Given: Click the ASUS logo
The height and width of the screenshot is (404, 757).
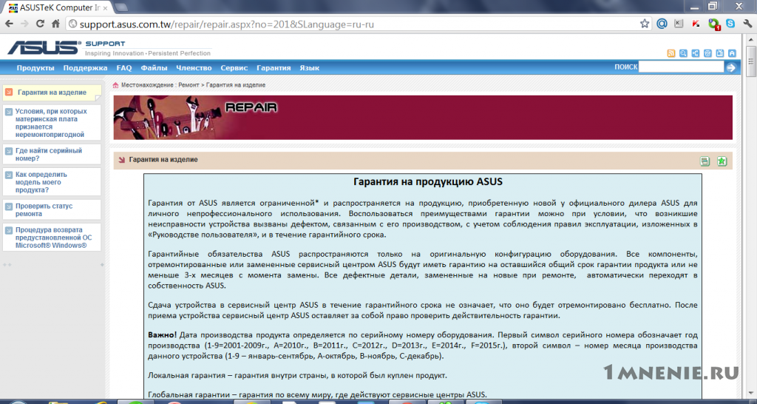Looking at the screenshot, I should click(44, 48).
